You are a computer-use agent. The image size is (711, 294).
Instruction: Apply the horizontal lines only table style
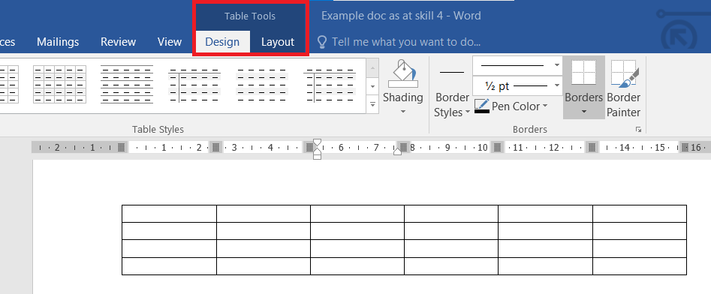[127, 84]
